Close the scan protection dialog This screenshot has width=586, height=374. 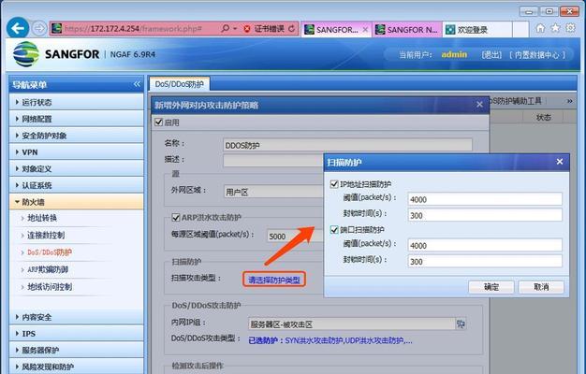click(x=560, y=162)
